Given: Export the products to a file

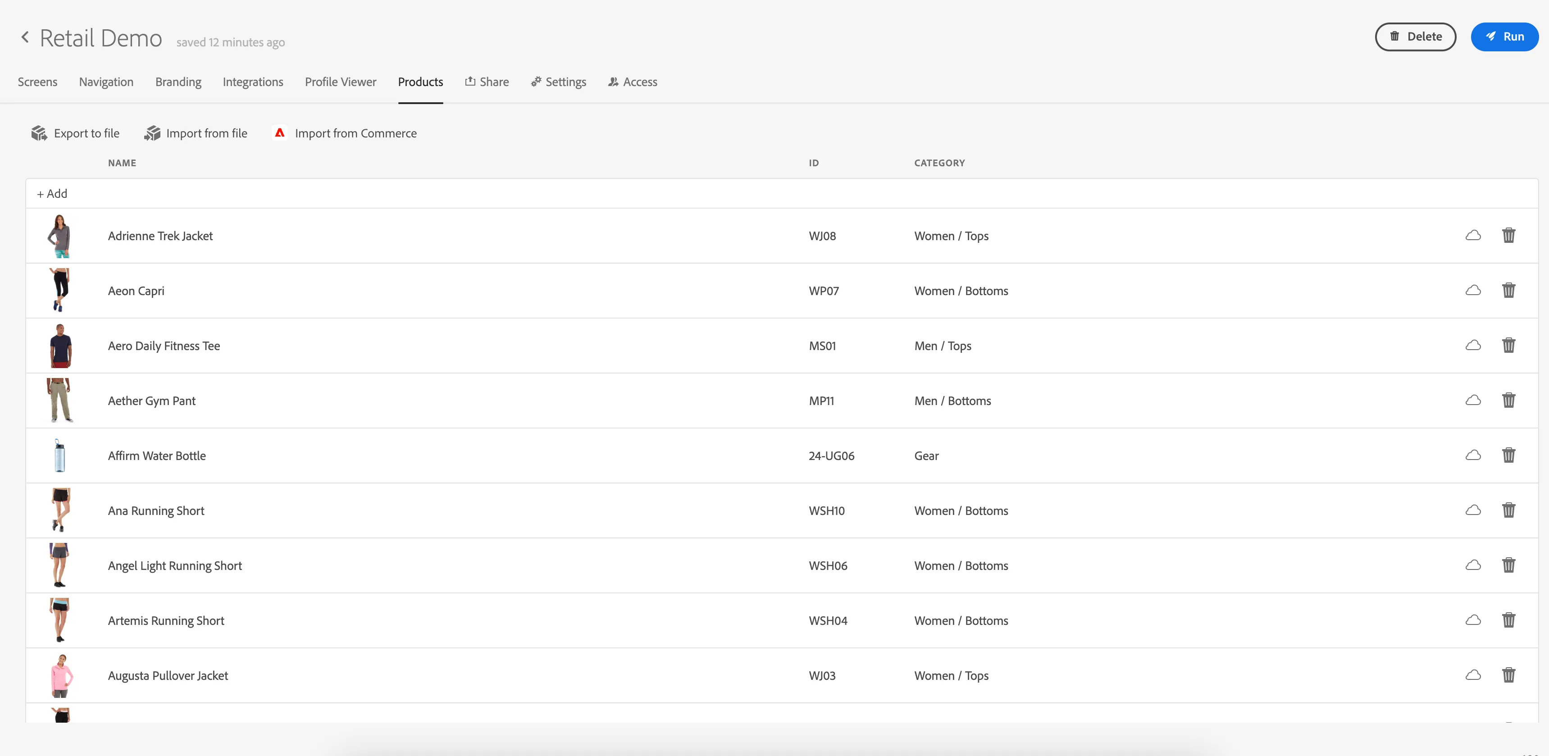Looking at the screenshot, I should click(x=75, y=133).
